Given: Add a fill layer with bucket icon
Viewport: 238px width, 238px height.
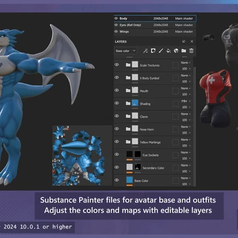Looking at the screenshot, I should pyautogui.click(x=169, y=51).
